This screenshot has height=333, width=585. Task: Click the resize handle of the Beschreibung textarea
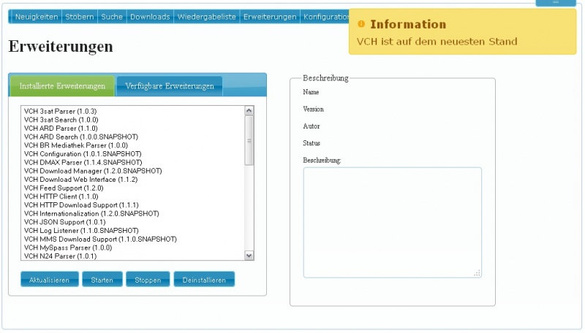point(477,273)
